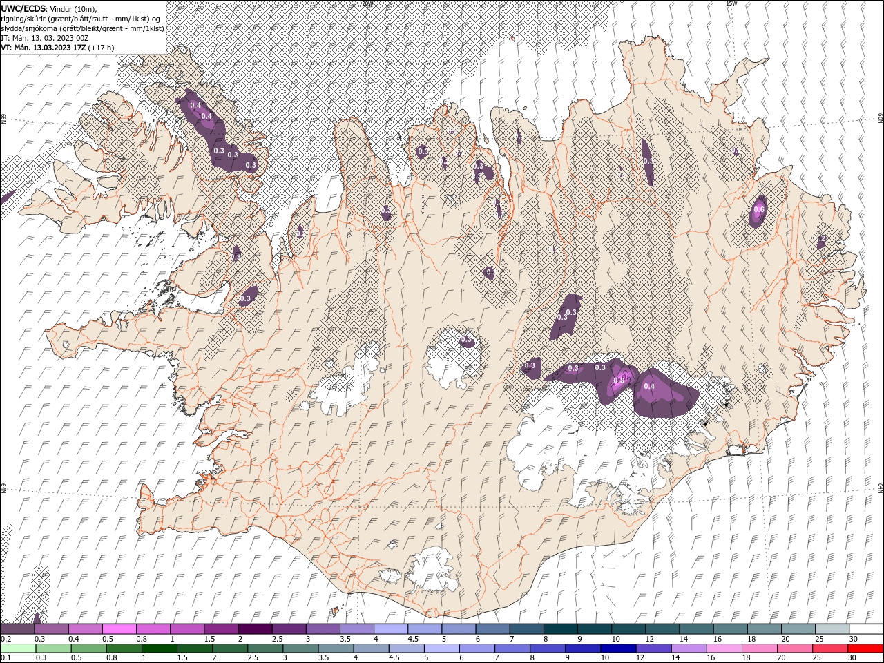Click the palest green 0.1–0.3 swatch, lower legend
The width and height of the screenshot is (884, 663).
tap(19, 648)
